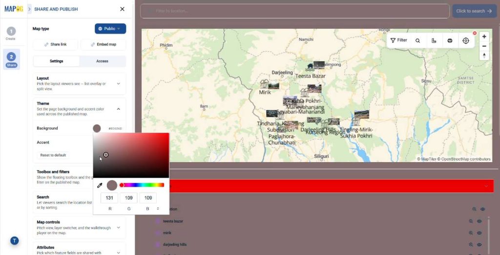500x255 pixels.
Task: Click the B value field
Action: [148, 198]
